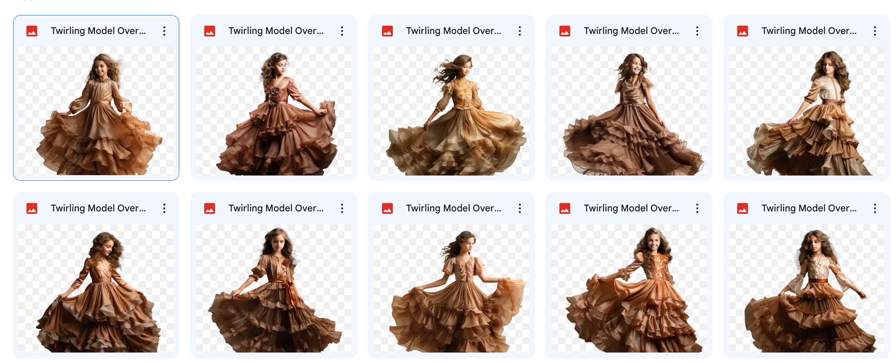
Task: Open the three-dot menu on the last bottom card
Action: click(x=875, y=208)
